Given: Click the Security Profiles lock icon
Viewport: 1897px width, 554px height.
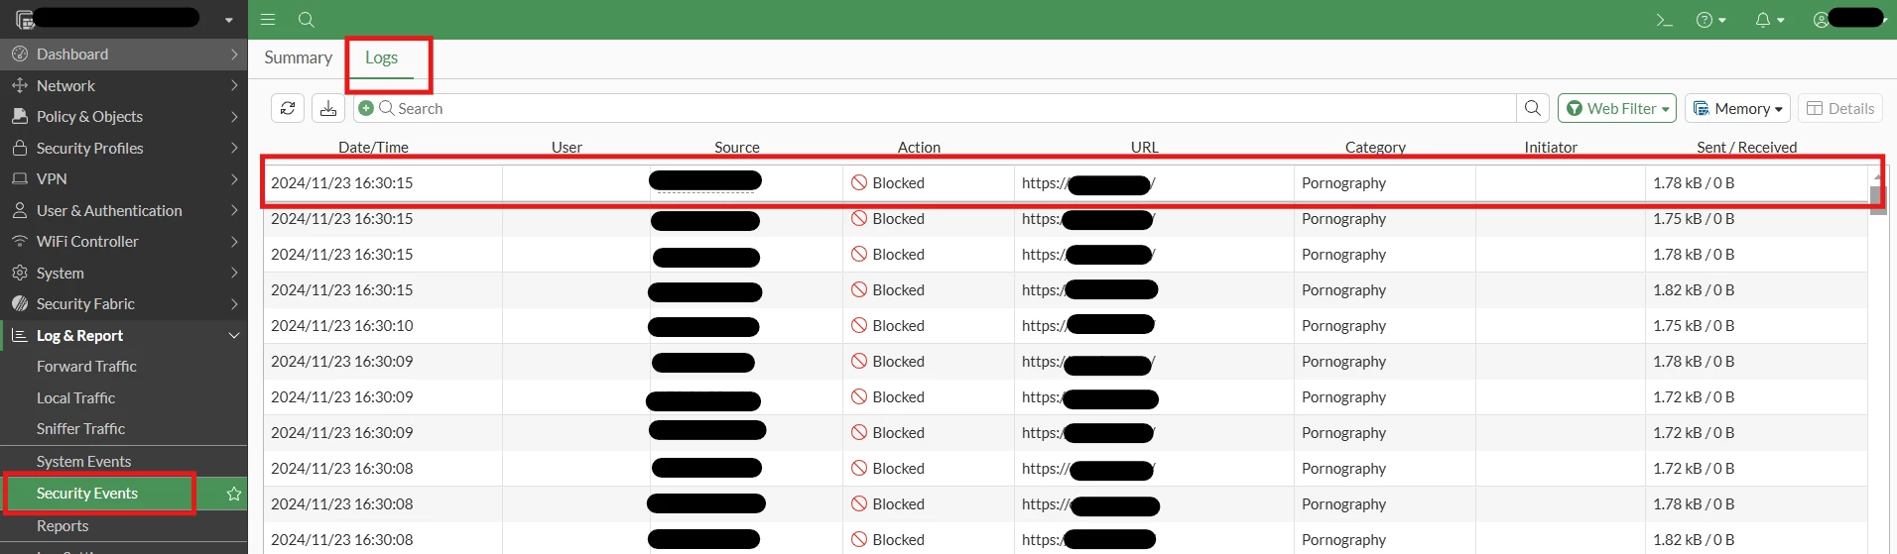Looking at the screenshot, I should click(20, 148).
